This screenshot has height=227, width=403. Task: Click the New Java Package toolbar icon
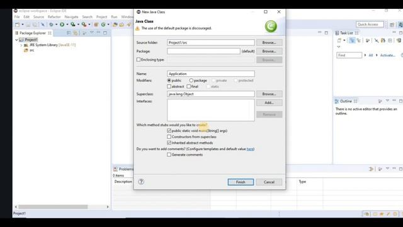tap(96, 25)
